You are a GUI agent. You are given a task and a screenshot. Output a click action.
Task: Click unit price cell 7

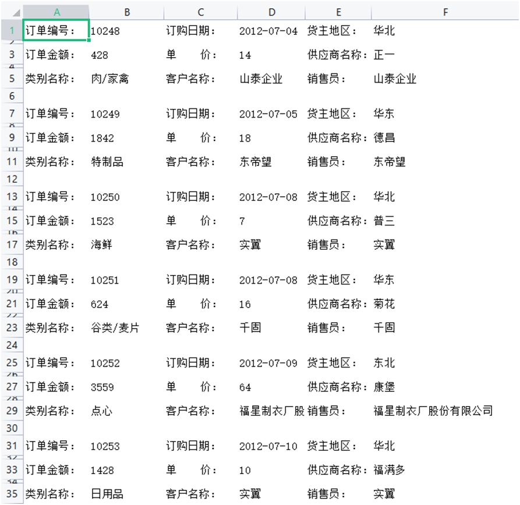[271, 221]
